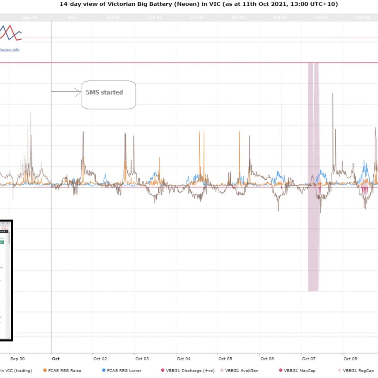Click the pale VBBG1 AvailGen legend dot
378x378 pixels.
click(222, 370)
